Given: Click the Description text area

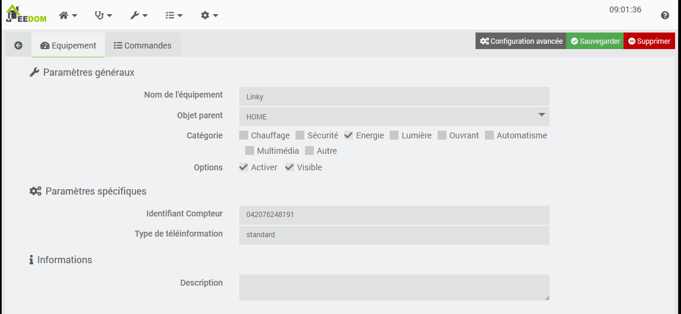Looking at the screenshot, I should [x=394, y=287].
